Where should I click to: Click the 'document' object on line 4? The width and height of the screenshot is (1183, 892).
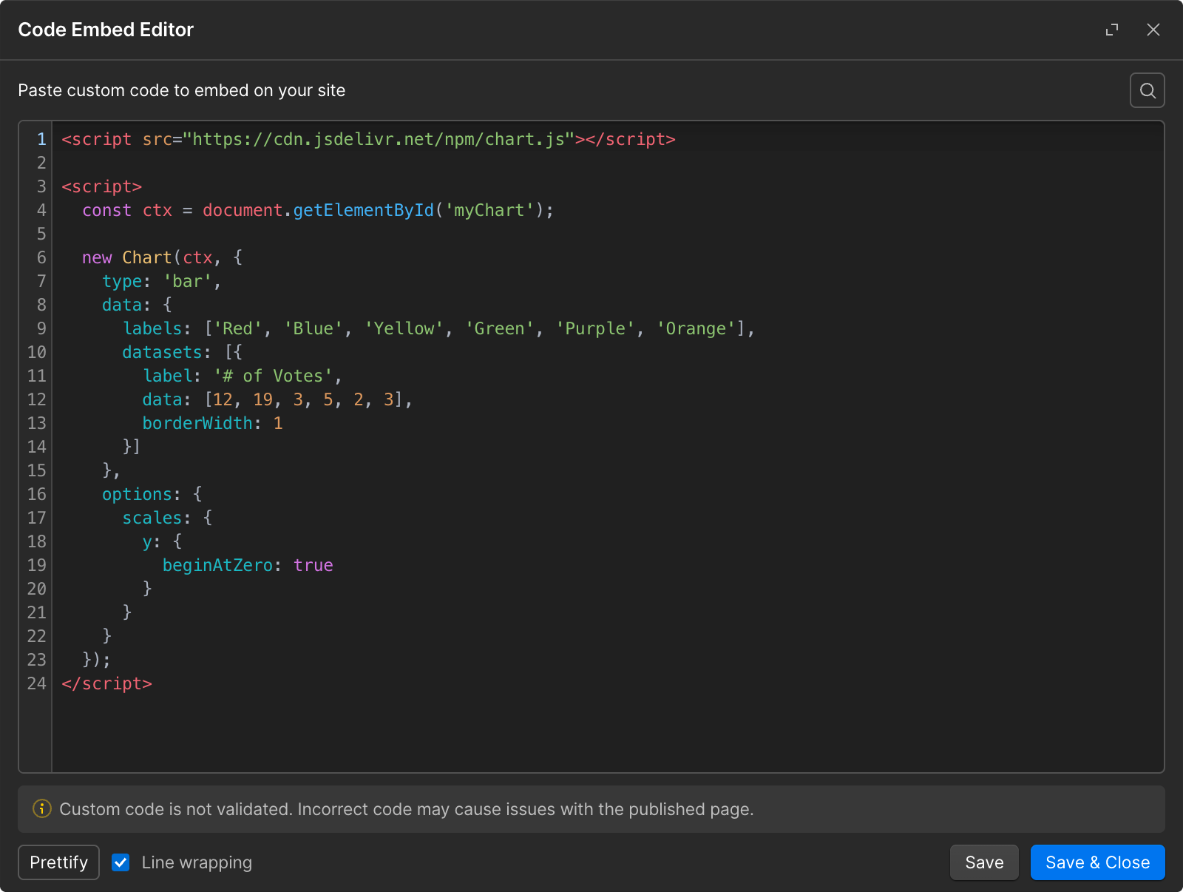(243, 210)
